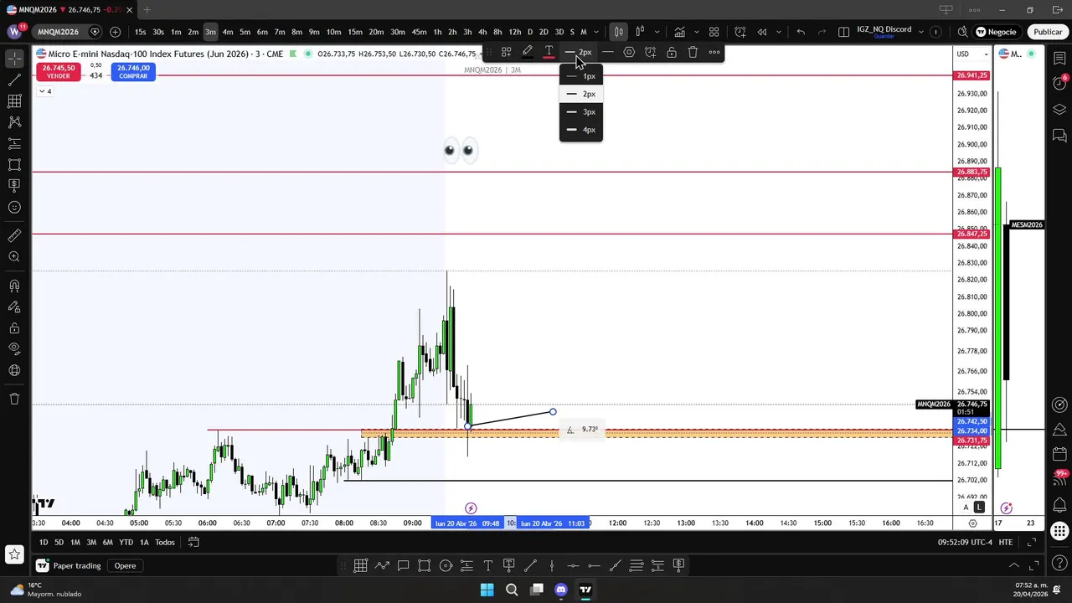1072x603 pixels.
Task: Toggle logarithmic scale L button
Action: point(979,508)
